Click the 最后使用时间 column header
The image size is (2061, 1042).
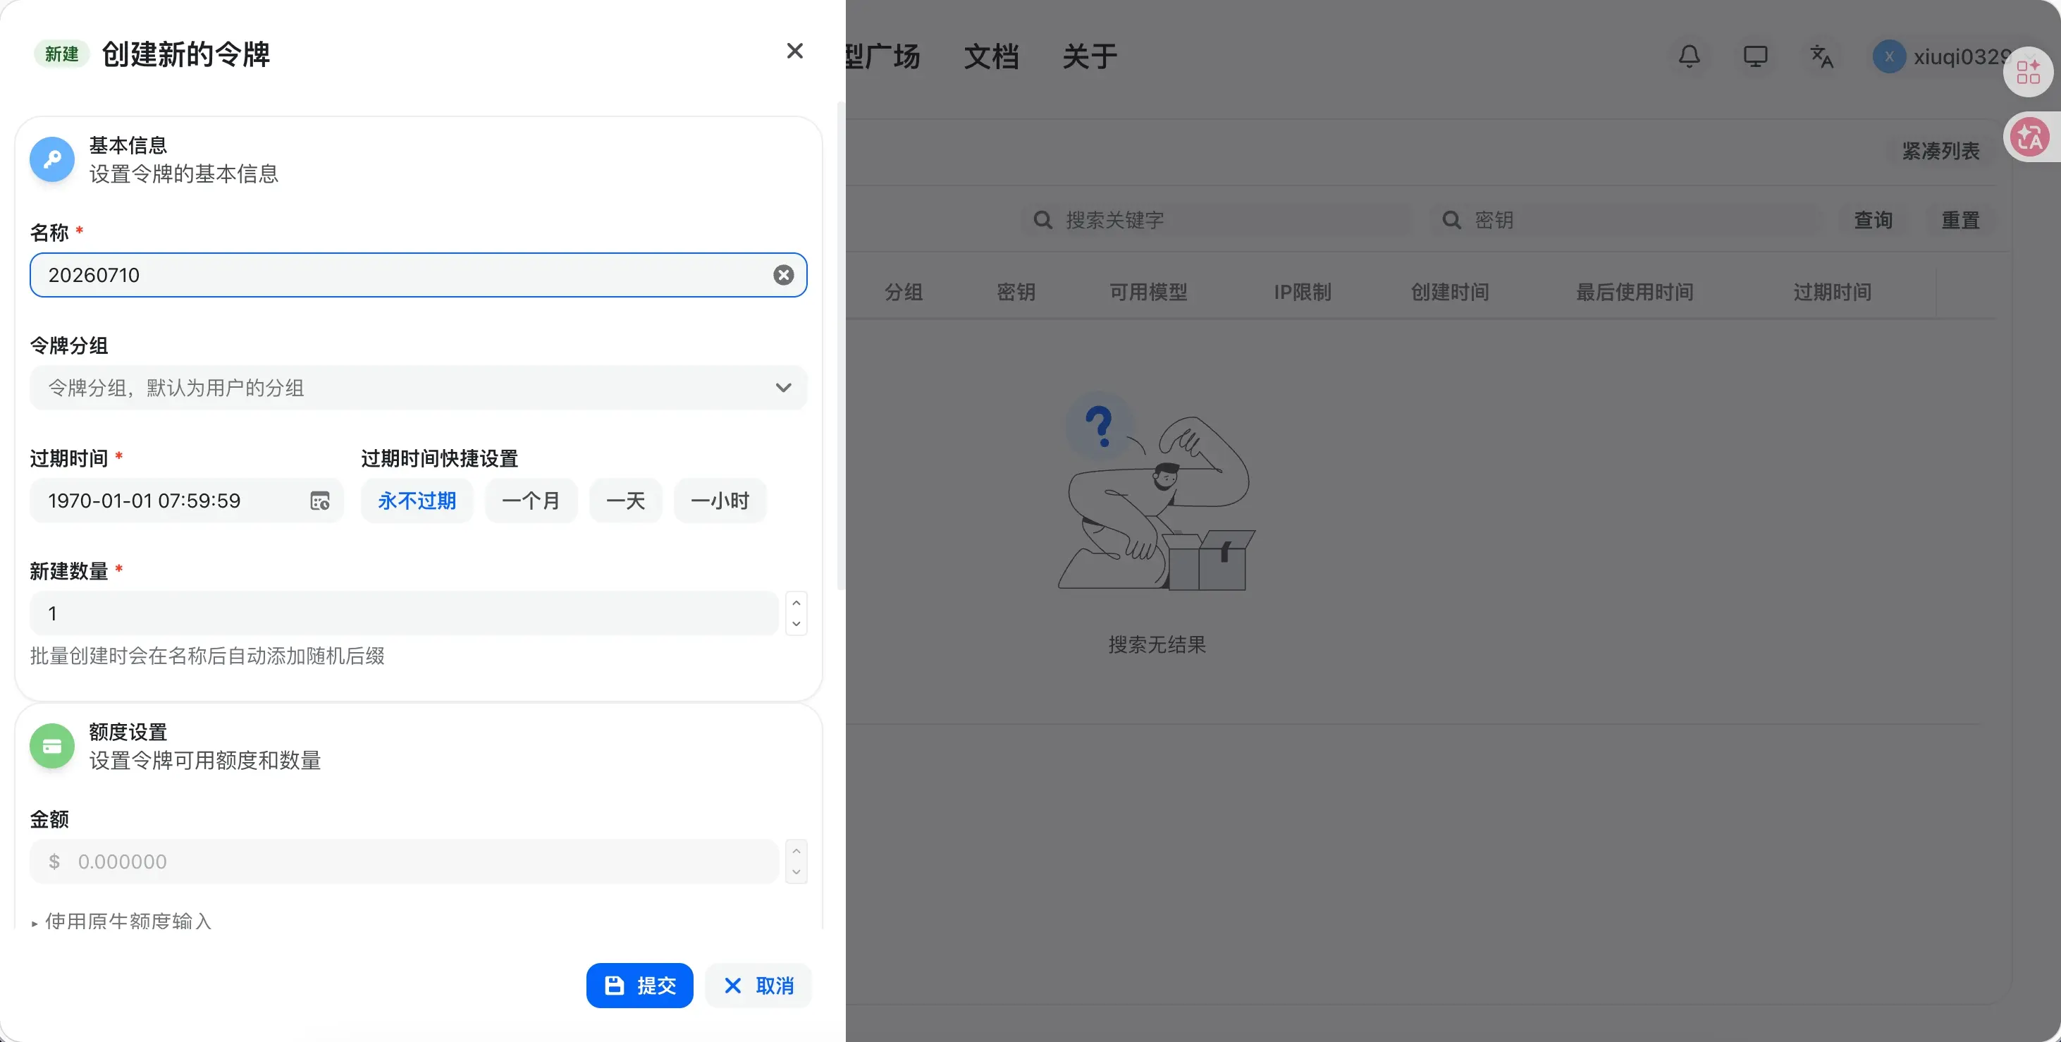[1635, 292]
